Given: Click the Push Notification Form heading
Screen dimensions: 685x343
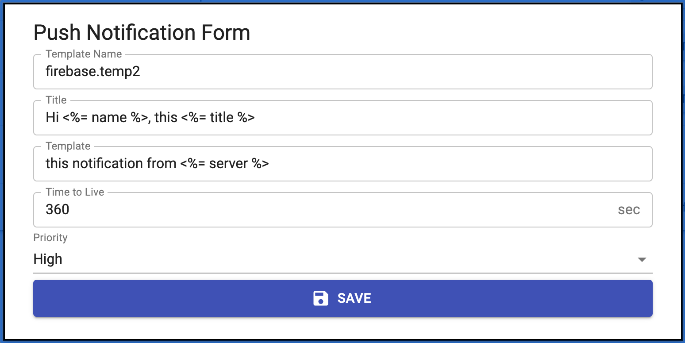Looking at the screenshot, I should (142, 33).
